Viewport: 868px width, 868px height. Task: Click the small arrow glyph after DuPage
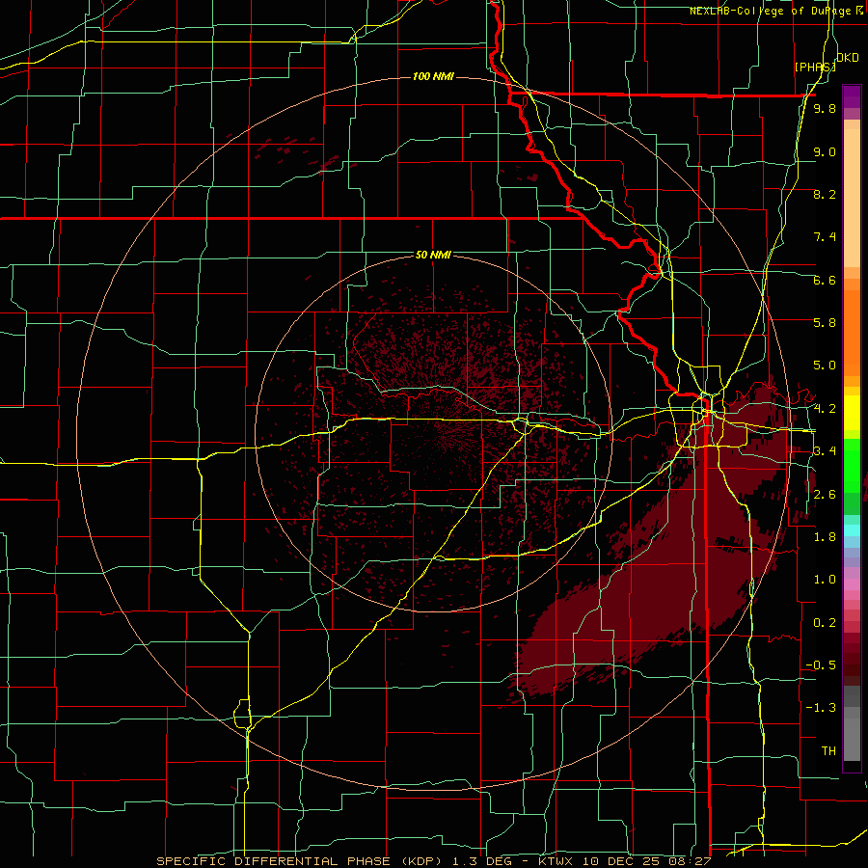[x=859, y=11]
